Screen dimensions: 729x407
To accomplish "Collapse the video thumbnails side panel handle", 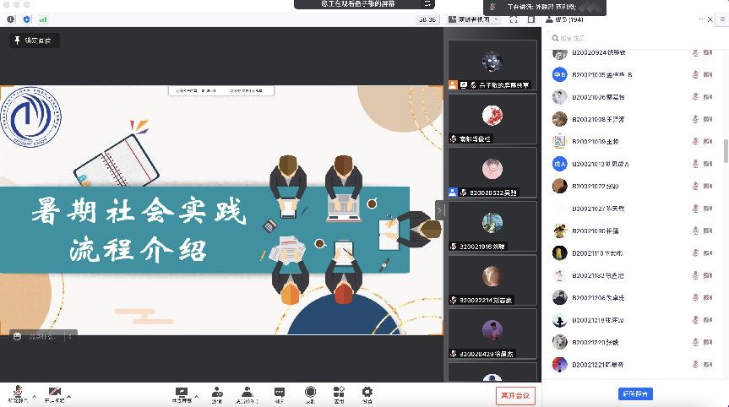I will (x=439, y=209).
